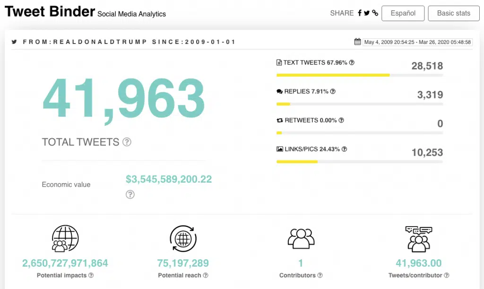Open help for Retweets
Screen dimensions: 484x289
pos(341,120)
